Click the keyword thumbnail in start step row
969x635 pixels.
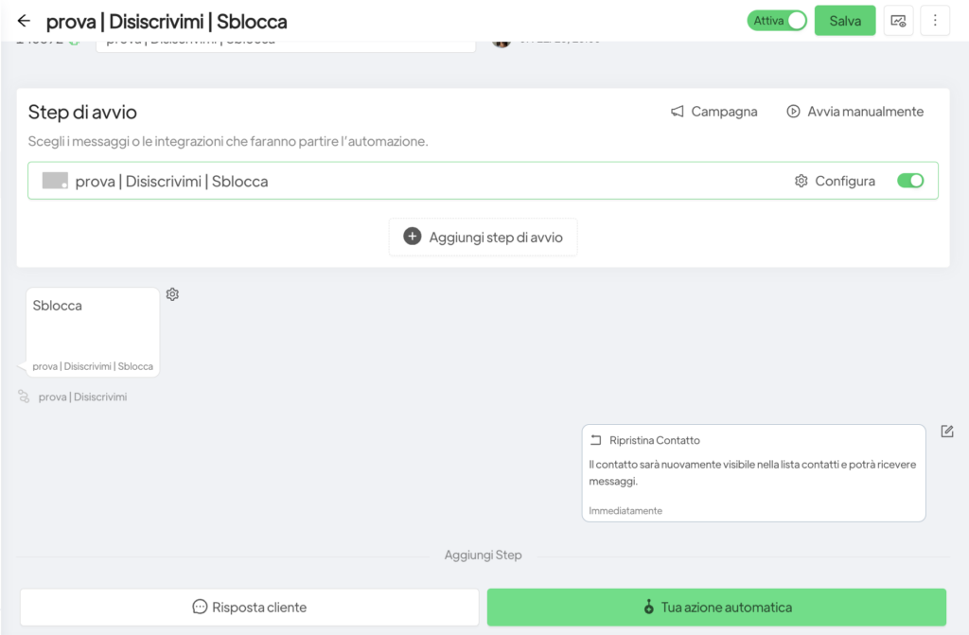55,181
